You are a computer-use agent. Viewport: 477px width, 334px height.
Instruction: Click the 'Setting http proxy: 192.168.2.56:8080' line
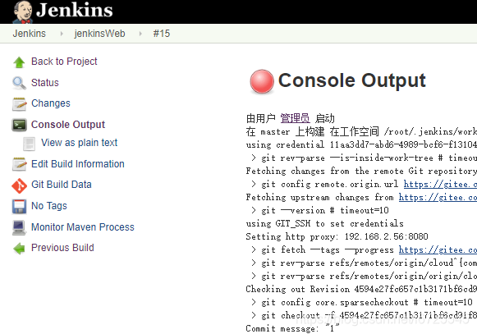[337, 236]
